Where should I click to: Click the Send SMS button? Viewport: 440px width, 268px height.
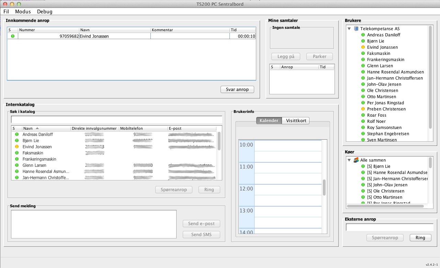[201, 234]
